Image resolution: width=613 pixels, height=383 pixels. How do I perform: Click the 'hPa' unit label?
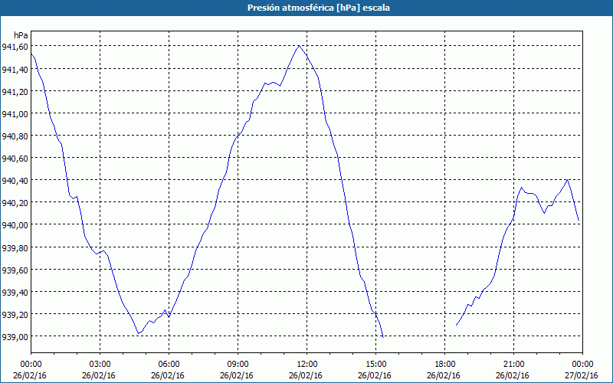pos(21,35)
